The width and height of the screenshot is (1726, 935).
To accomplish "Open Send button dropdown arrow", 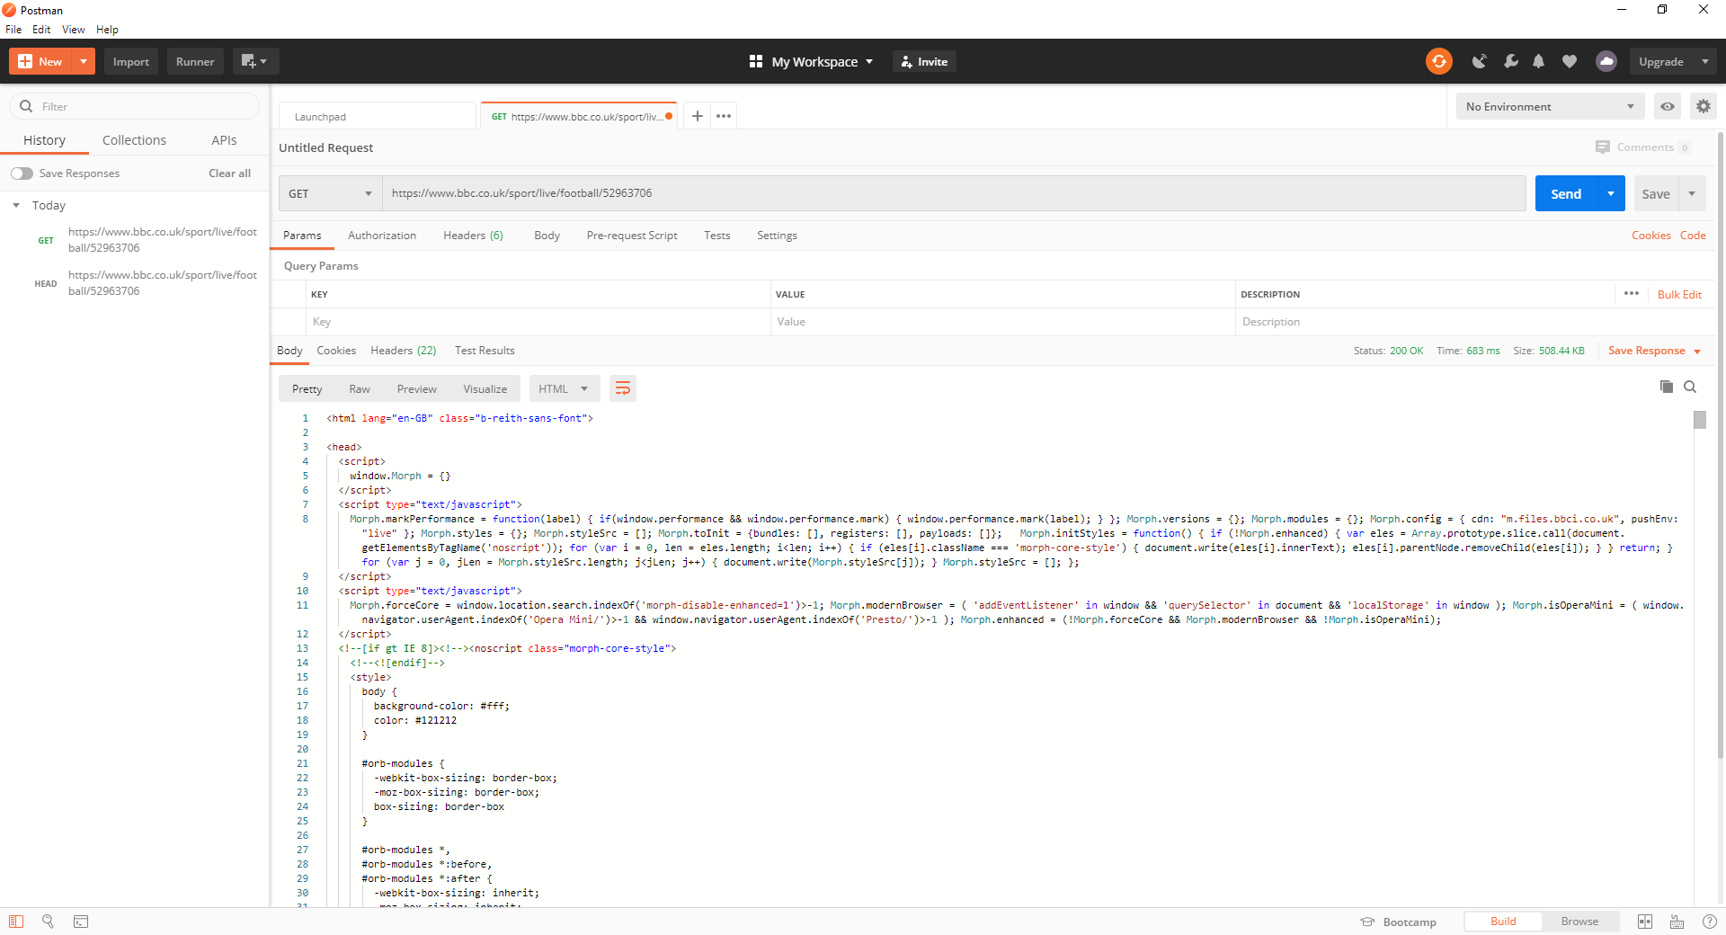I will pyautogui.click(x=1611, y=193).
